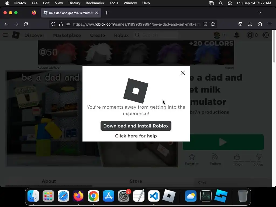Viewport: 276px width, 207px height.
Task: Report the advertisement
Action: coord(229,68)
